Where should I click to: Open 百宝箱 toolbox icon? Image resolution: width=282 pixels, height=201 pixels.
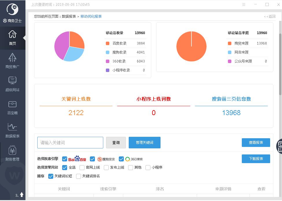12,104
